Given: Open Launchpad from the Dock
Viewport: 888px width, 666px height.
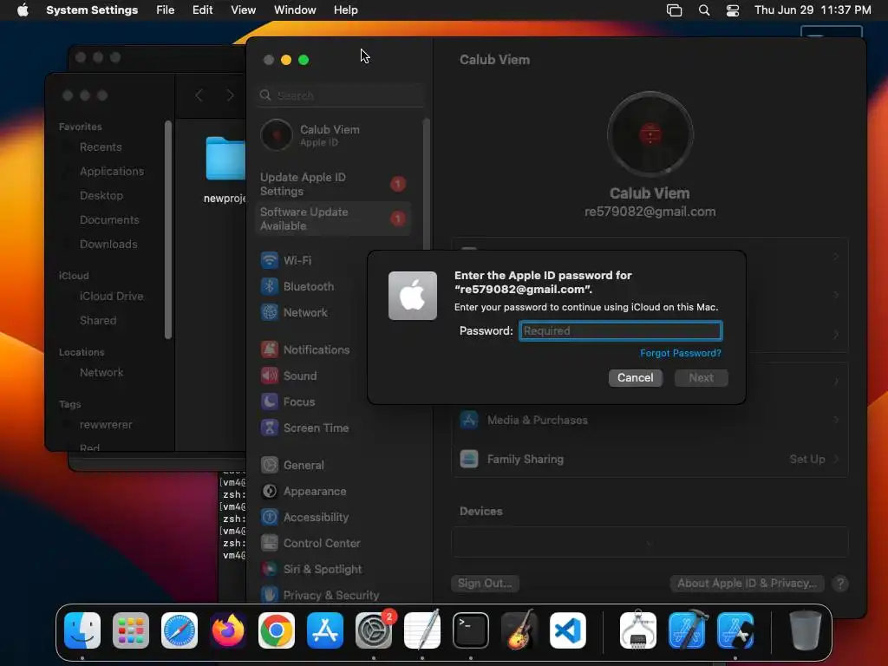Looking at the screenshot, I should tap(131, 630).
